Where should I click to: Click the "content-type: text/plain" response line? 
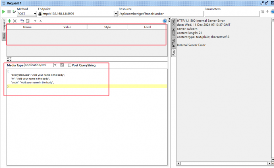click(203, 37)
